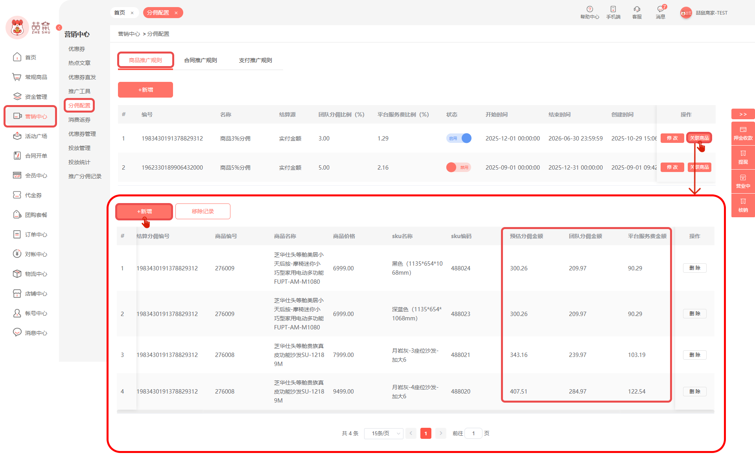Collapse the sidebar with red arrow button

point(59,28)
